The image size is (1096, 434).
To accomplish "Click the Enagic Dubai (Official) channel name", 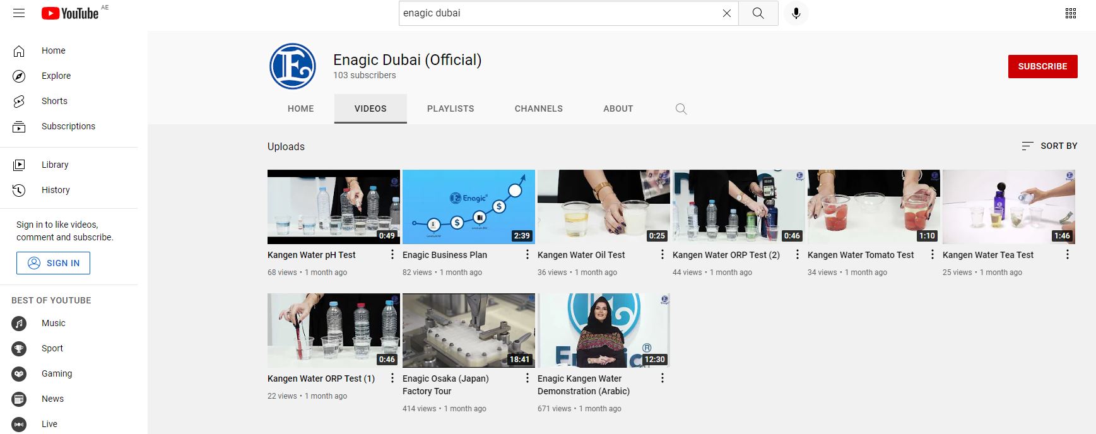I will [407, 60].
